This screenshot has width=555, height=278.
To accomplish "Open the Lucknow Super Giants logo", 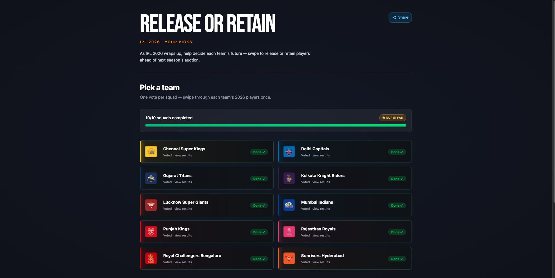I will point(151,205).
